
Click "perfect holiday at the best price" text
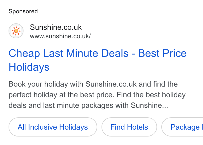[x=61, y=95]
